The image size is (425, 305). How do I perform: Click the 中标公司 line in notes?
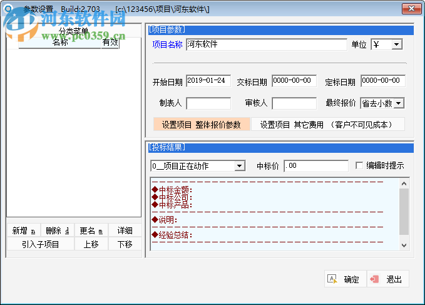[172, 197]
